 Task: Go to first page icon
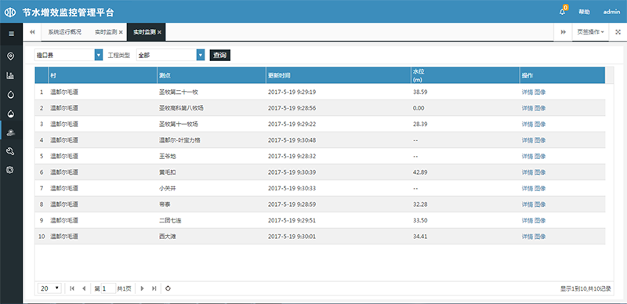pos(72,288)
